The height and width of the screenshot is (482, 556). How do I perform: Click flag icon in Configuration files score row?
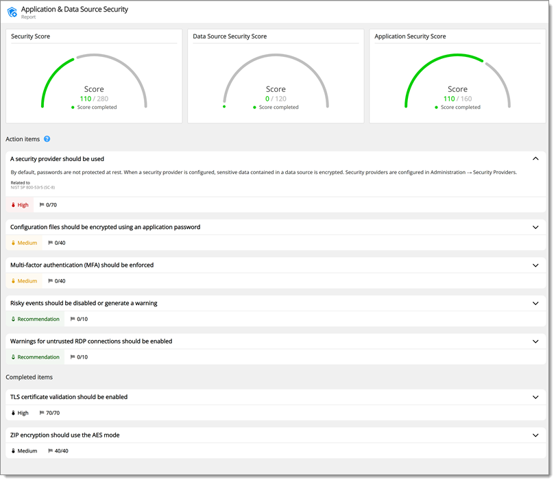pyautogui.click(x=50, y=243)
